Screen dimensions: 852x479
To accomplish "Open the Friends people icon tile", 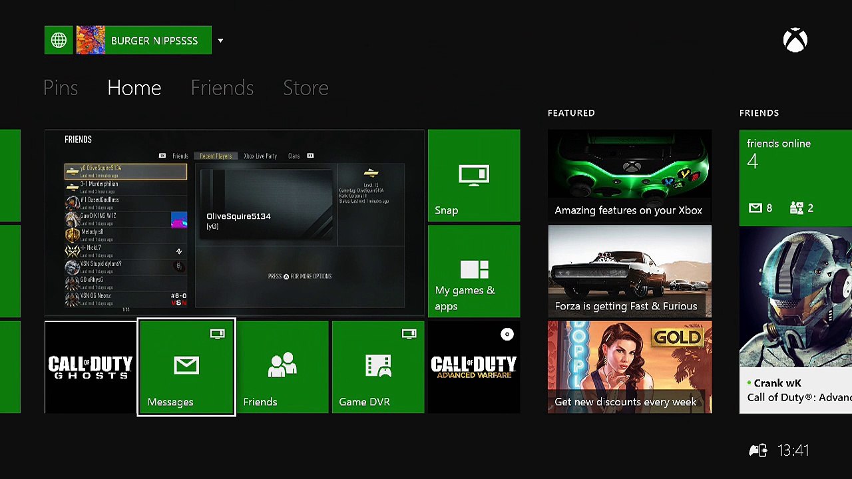I will point(282,365).
